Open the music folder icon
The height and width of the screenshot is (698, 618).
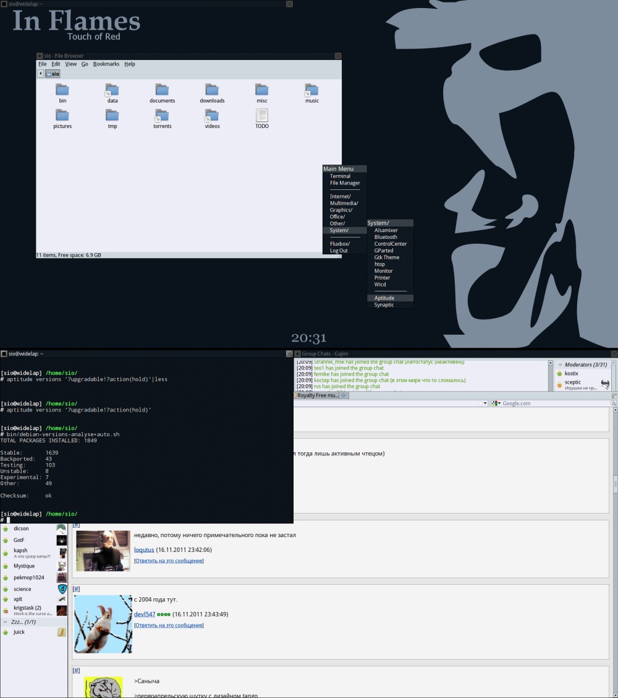(311, 90)
